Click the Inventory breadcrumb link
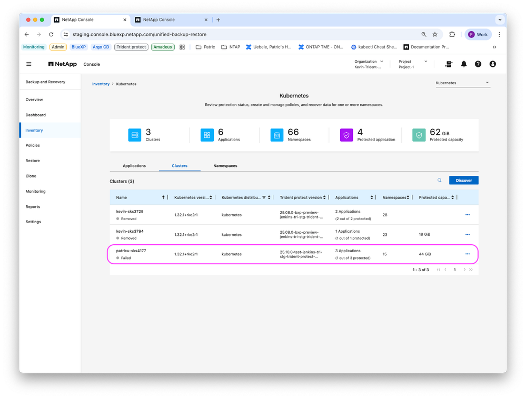Screen dimensions: 526x398 point(101,84)
